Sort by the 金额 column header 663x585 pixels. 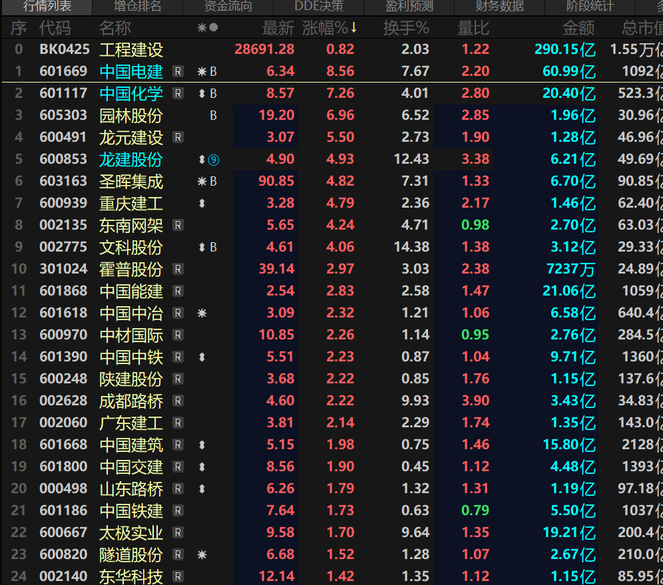point(578,28)
